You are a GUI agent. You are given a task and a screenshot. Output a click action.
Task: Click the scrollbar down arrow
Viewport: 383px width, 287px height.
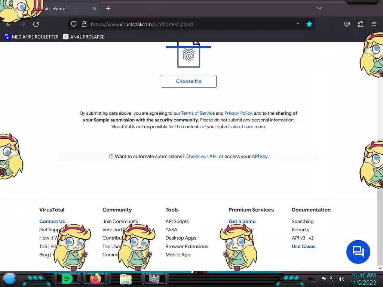[x=380, y=268]
